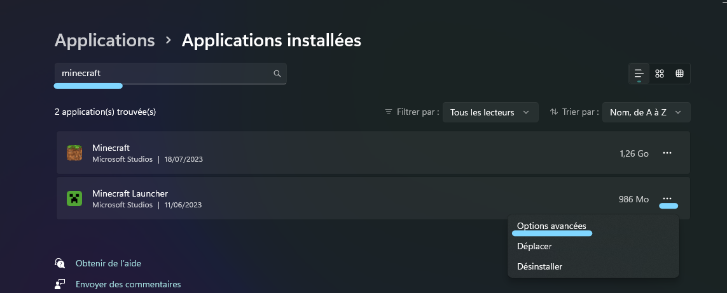Click the help headset icon
This screenshot has width=727, height=293.
pyautogui.click(x=60, y=263)
